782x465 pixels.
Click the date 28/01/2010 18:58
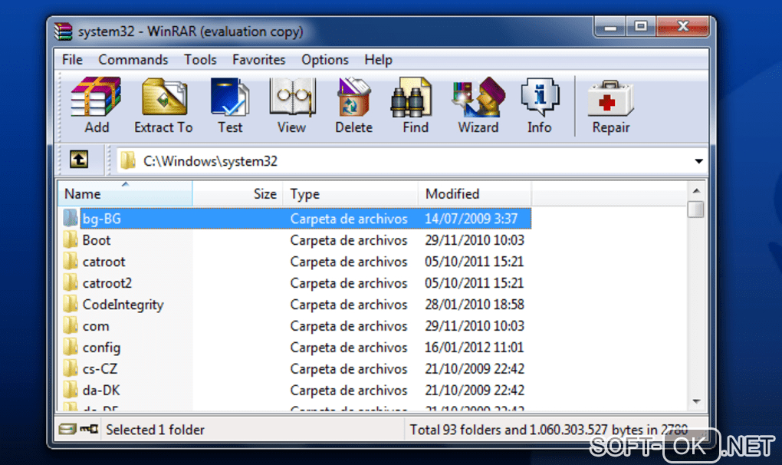click(475, 305)
